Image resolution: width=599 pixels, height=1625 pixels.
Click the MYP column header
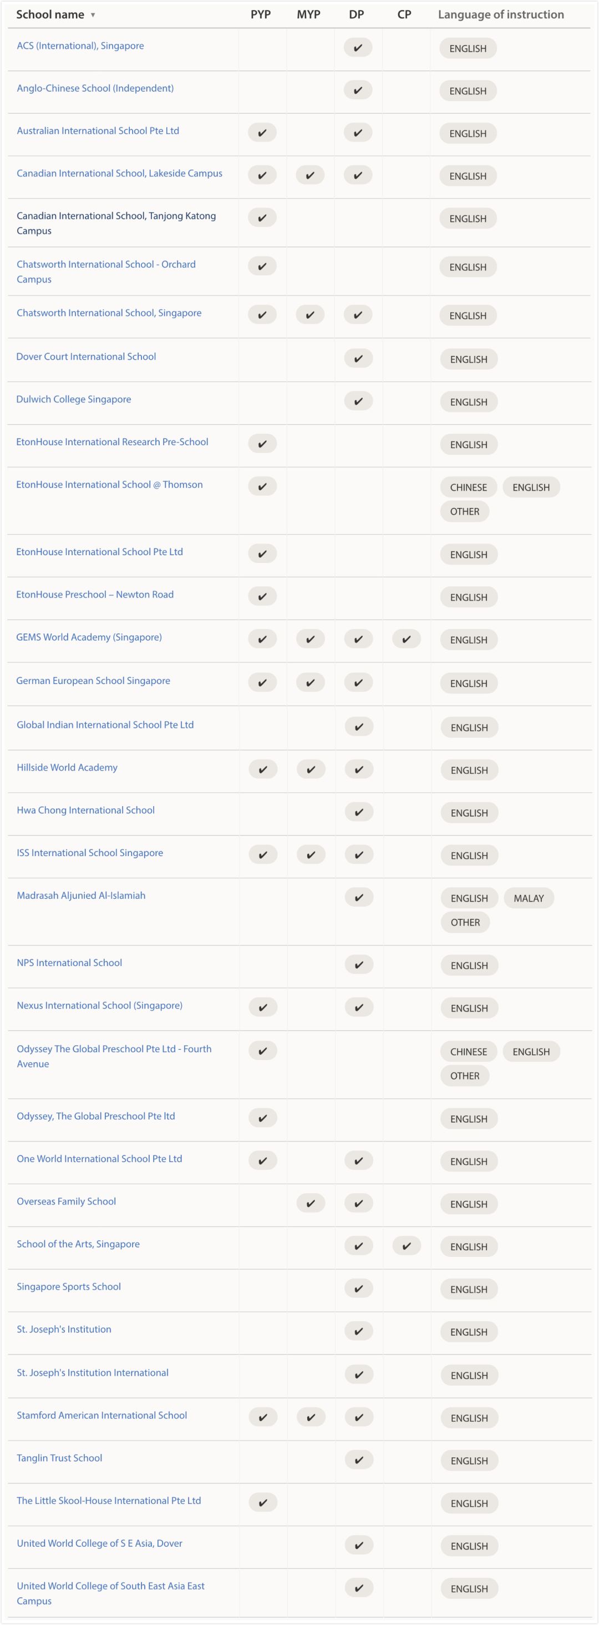(x=308, y=14)
